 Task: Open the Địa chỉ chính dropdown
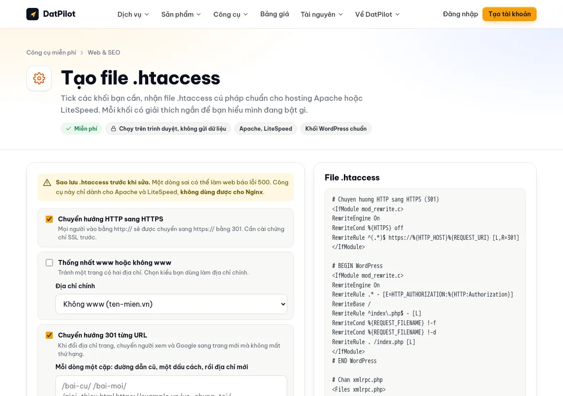click(x=171, y=304)
